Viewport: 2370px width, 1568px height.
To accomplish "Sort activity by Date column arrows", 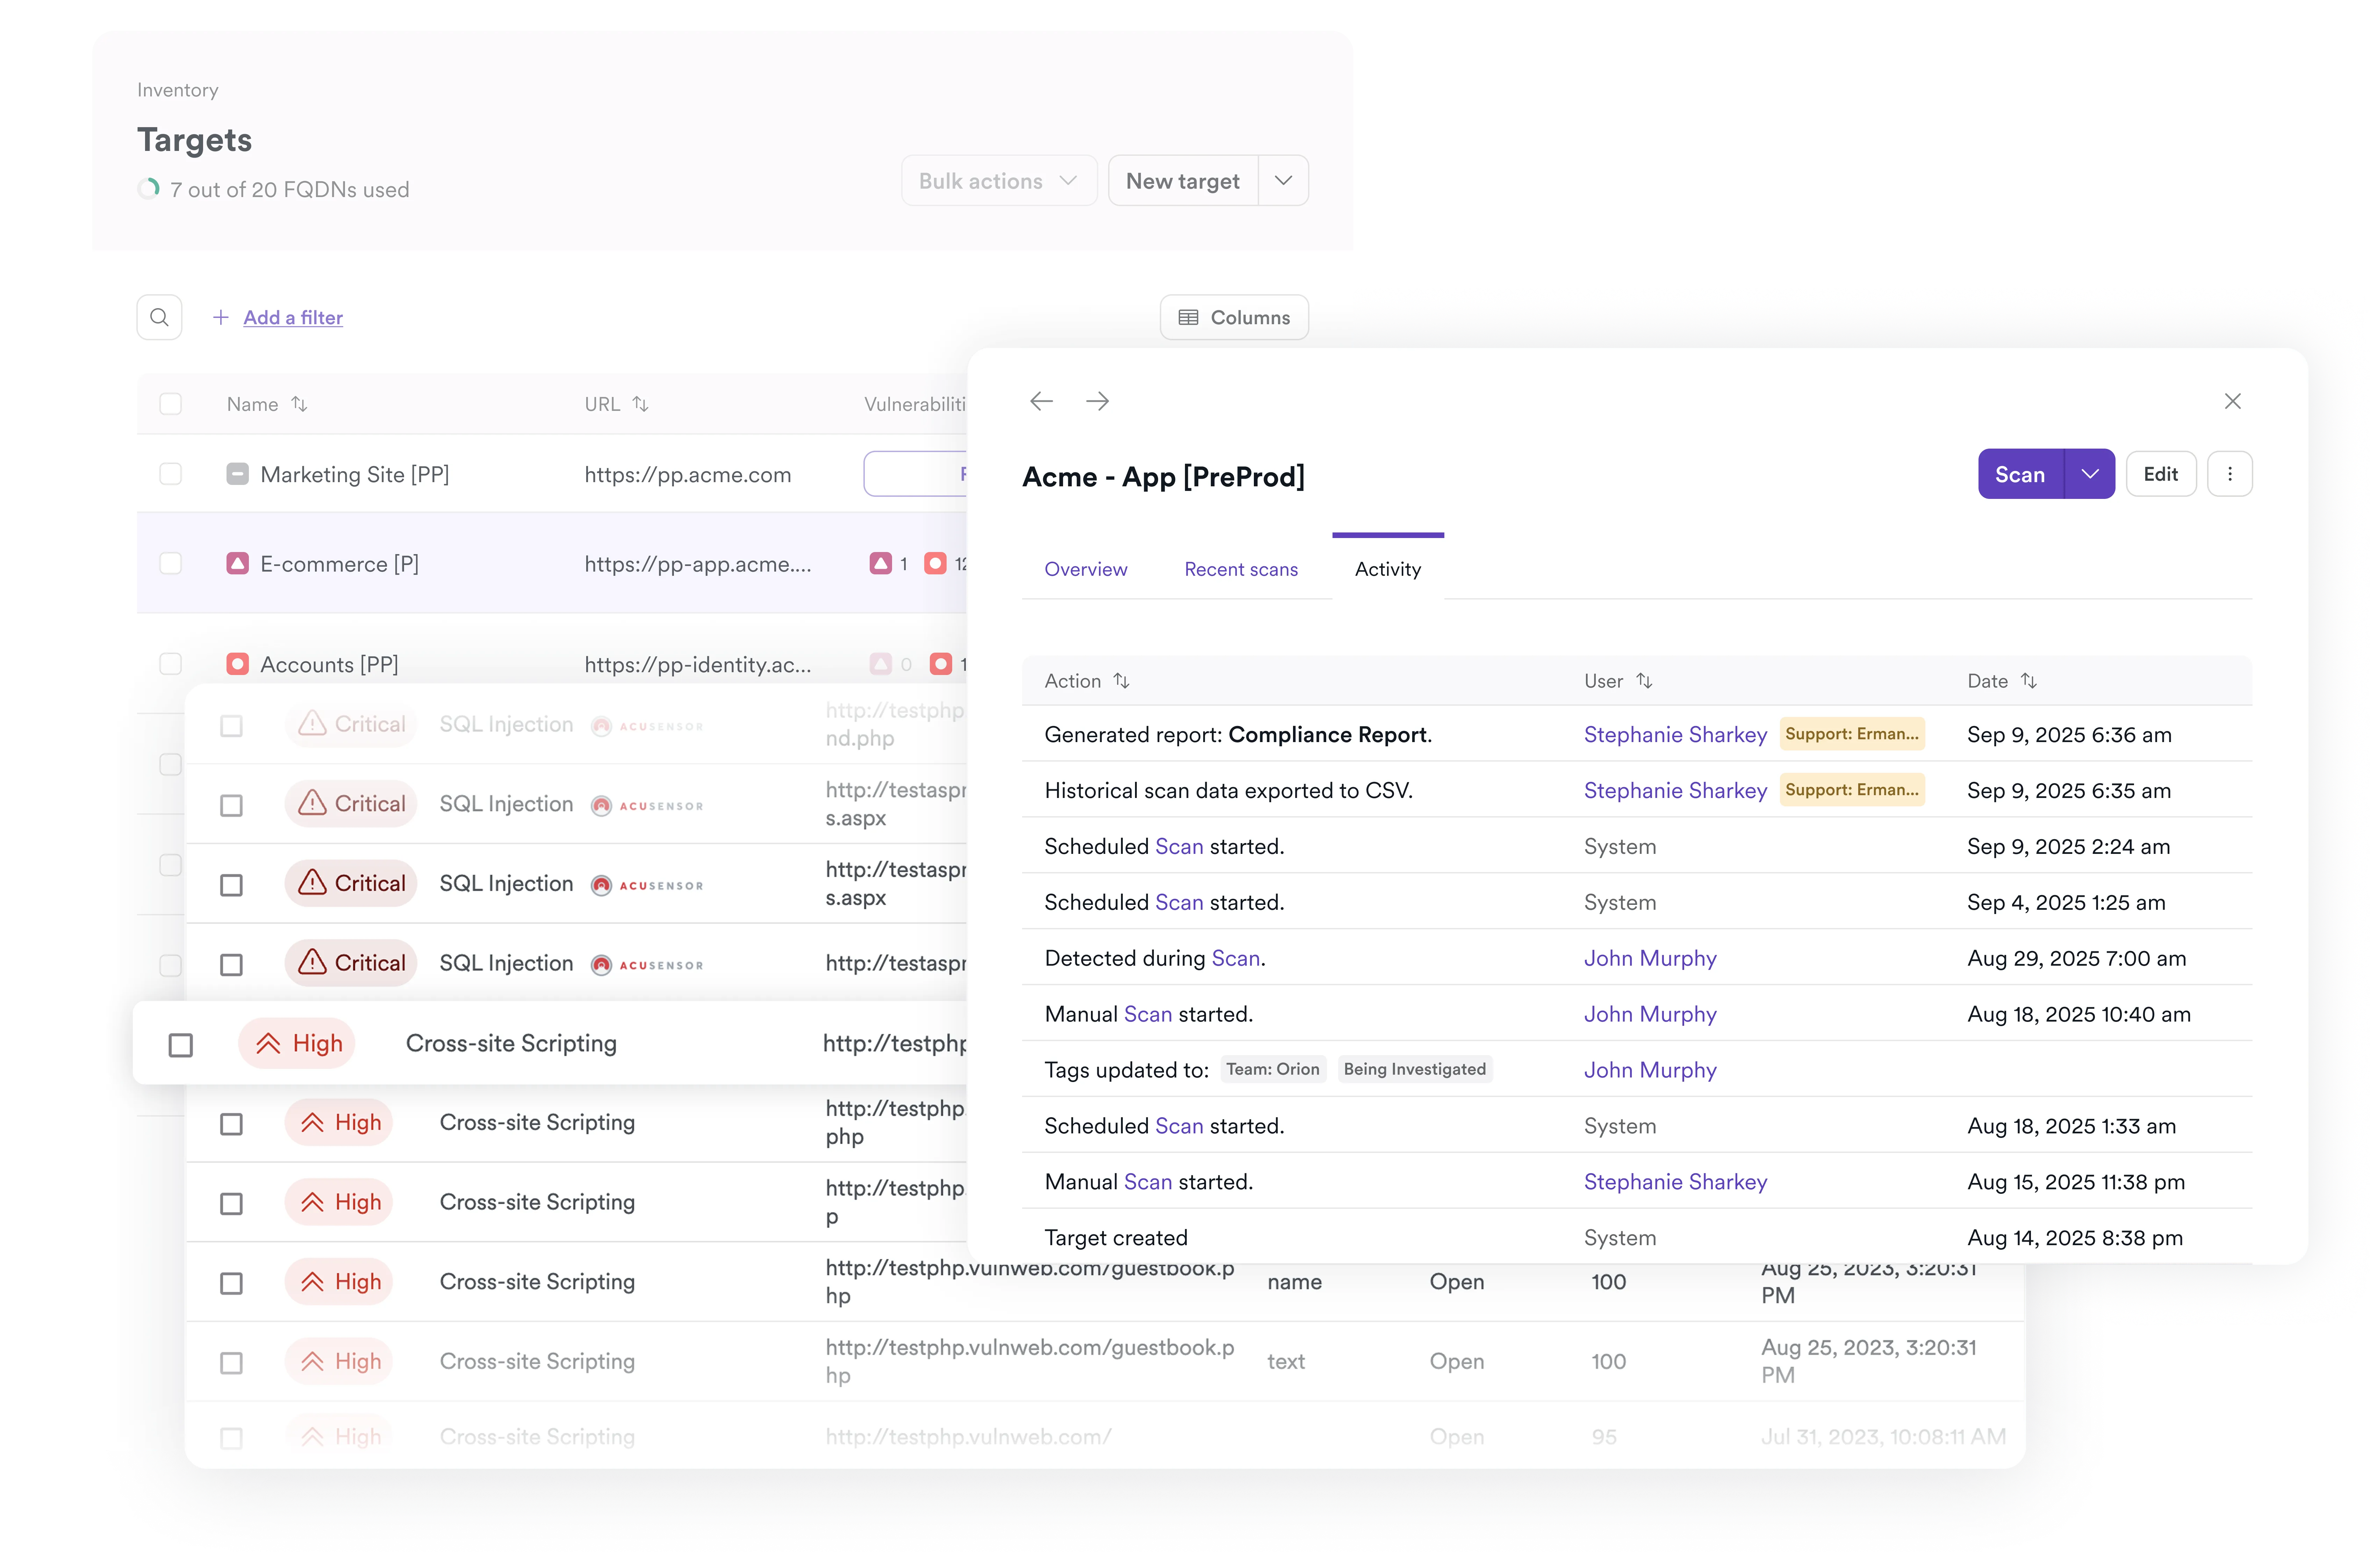I will [2028, 681].
